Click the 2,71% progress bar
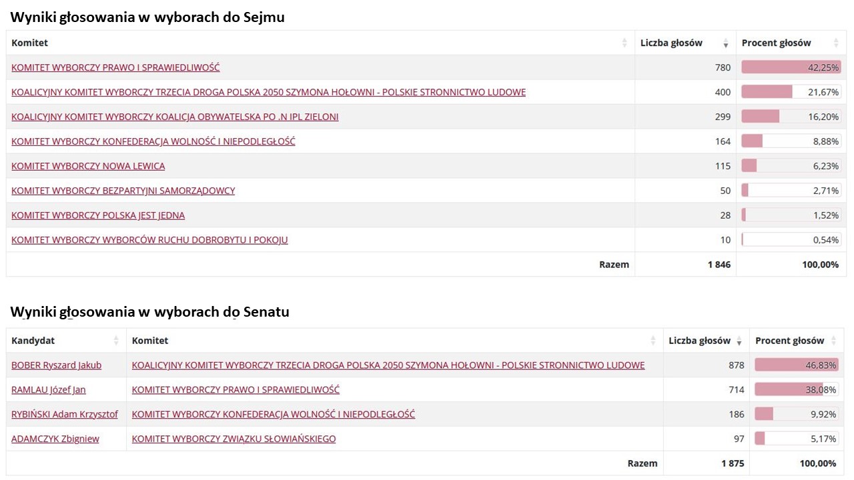The height and width of the screenshot is (480, 854). pyautogui.click(x=791, y=191)
